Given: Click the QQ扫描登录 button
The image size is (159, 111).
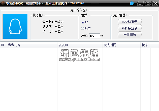Looking at the screenshot, I should coord(130,28).
